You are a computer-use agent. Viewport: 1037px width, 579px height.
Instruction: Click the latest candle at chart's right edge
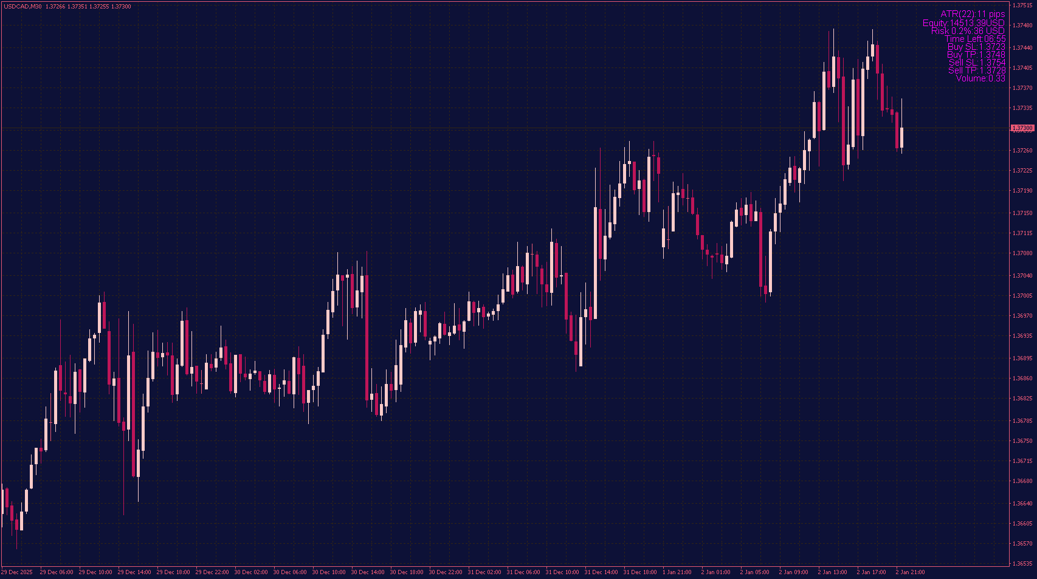pos(901,137)
